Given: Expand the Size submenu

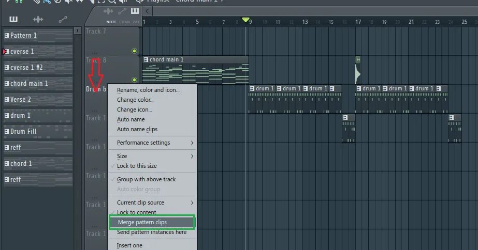Looking at the screenshot, I should [152, 156].
